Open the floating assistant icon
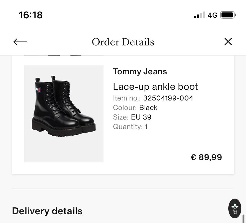The image size is (246, 223). (x=235, y=208)
